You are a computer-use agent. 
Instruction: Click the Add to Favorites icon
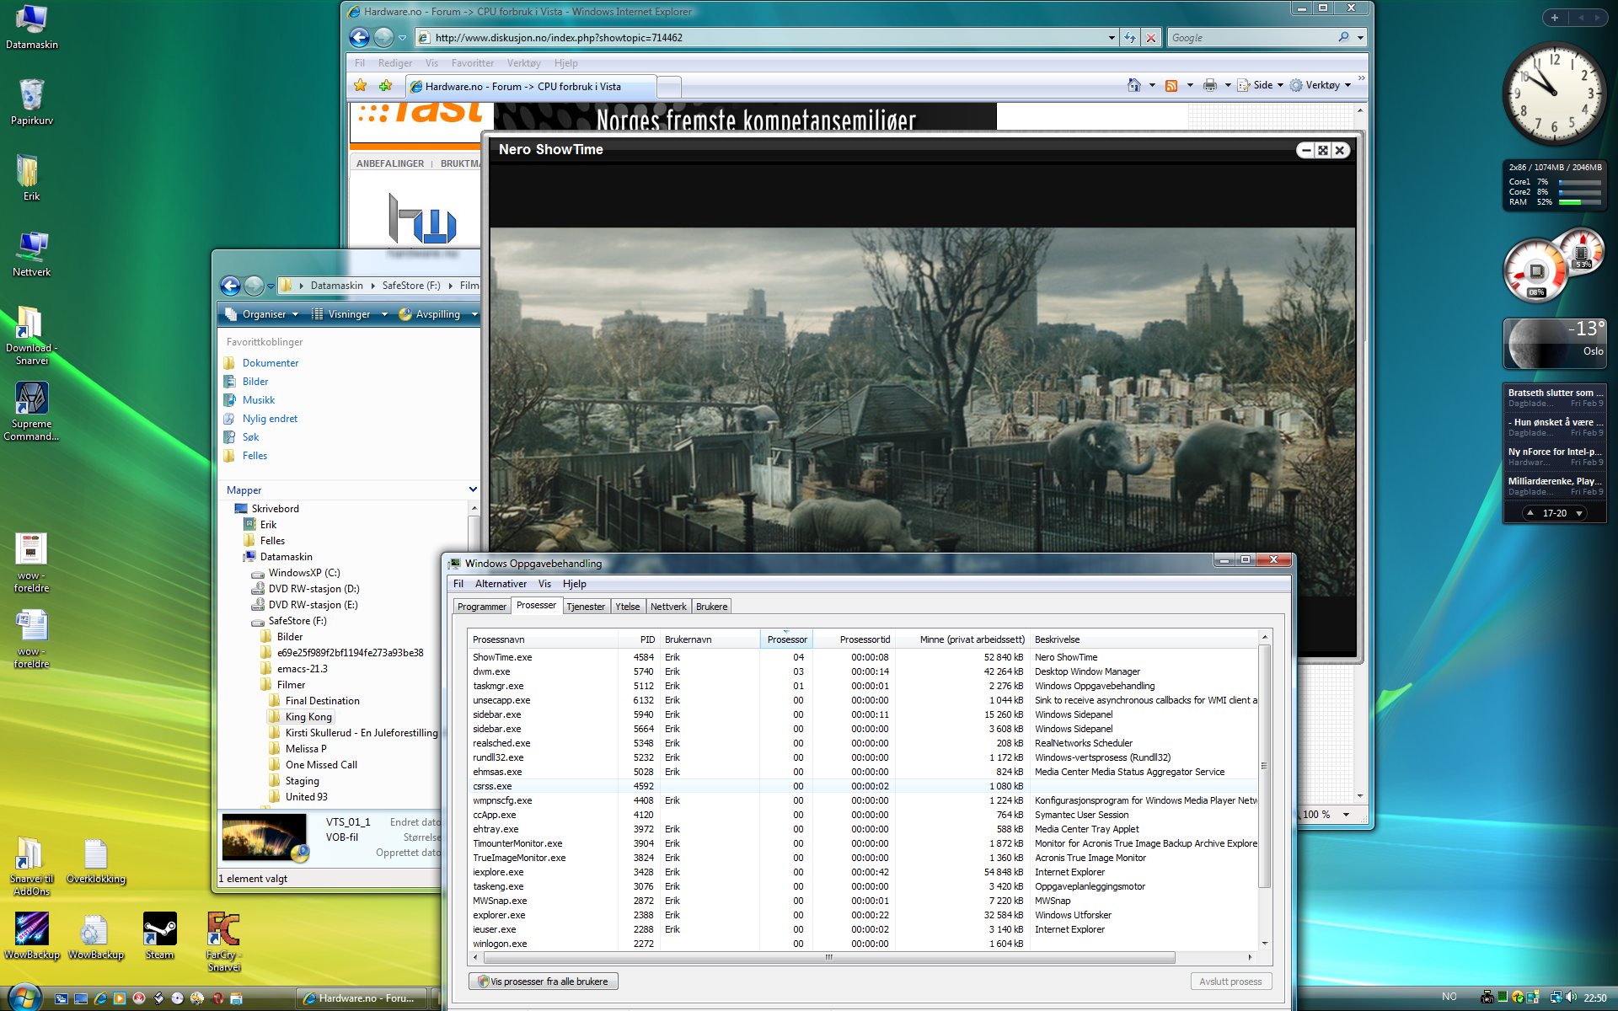pos(386,85)
